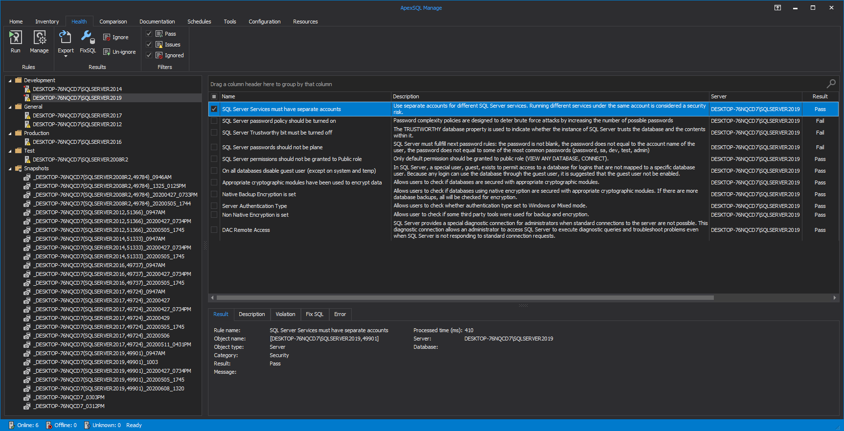Viewport: 844px width, 431px height.
Task: Select the 'Native Backup Encryption is set' row
Action: (524, 194)
